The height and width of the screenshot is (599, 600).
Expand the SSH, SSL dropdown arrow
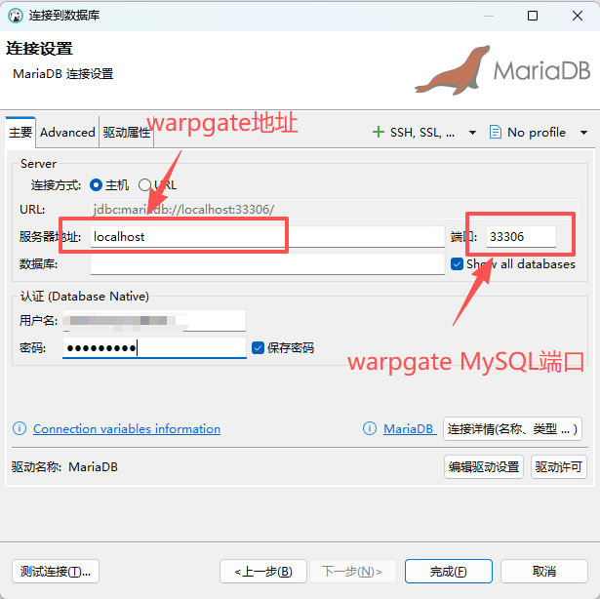click(472, 133)
